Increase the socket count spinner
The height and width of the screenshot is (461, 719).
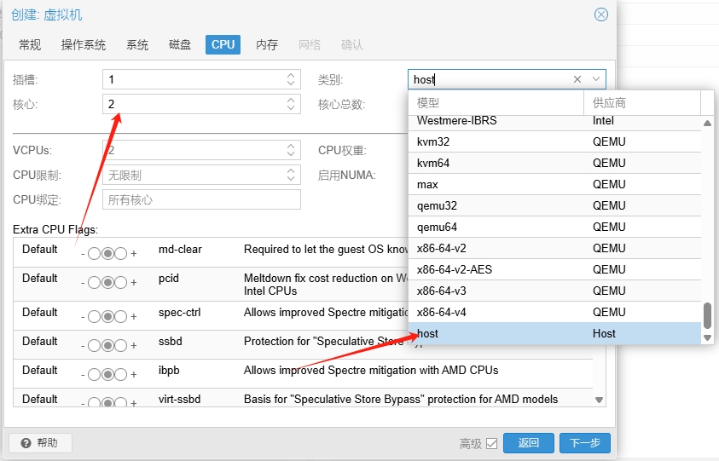(292, 76)
